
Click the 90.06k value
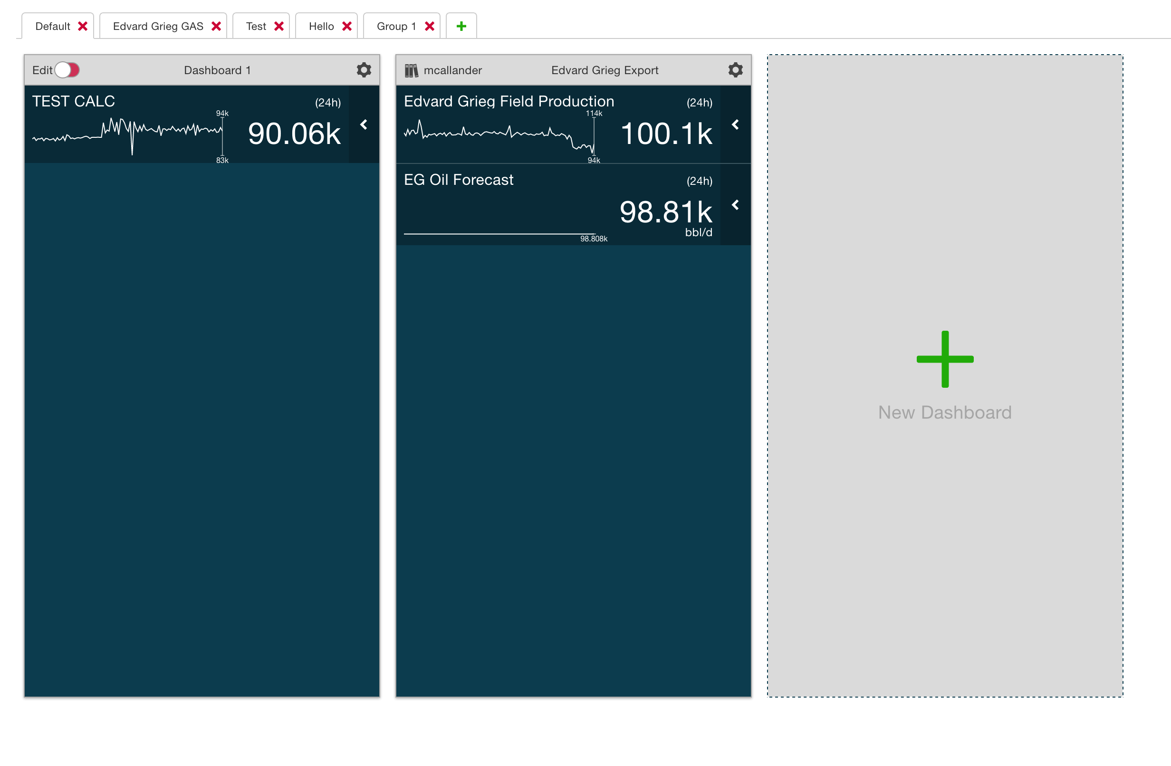click(294, 134)
